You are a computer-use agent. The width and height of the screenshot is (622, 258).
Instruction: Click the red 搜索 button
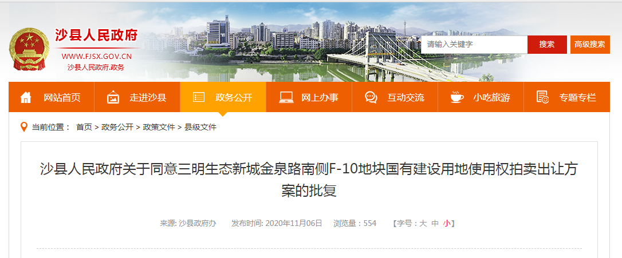[x=547, y=45]
